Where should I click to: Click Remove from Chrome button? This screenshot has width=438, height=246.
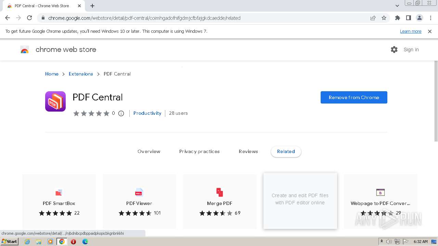click(354, 97)
